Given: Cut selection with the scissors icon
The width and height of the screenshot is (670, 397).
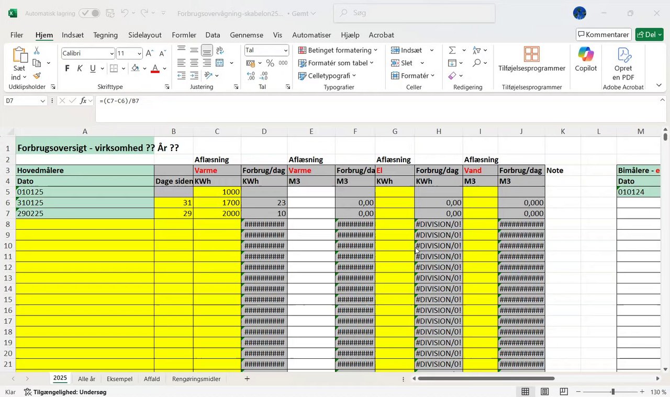Looking at the screenshot, I should point(37,51).
